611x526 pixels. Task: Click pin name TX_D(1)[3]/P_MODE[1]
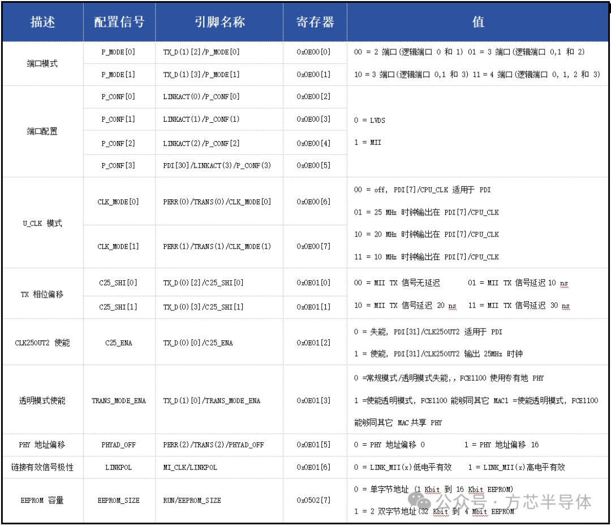click(201, 75)
